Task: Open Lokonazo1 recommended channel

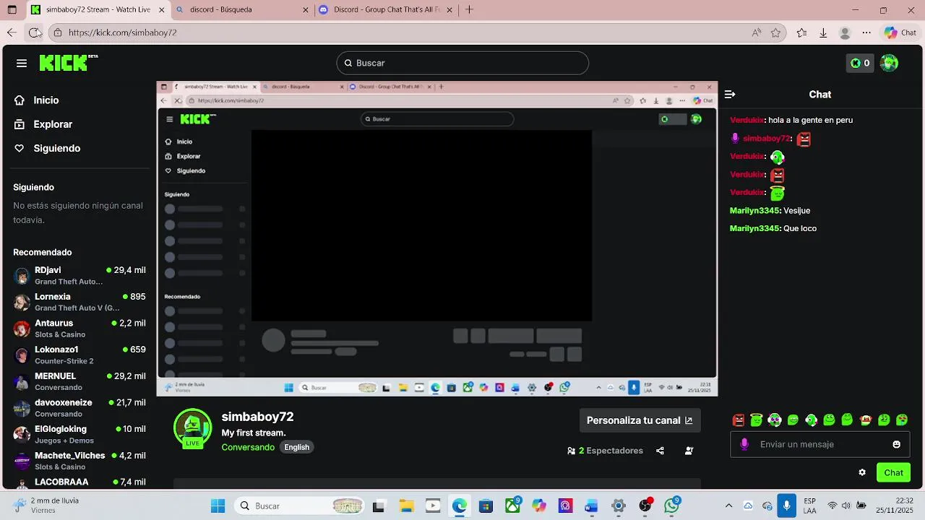Action: click(79, 355)
